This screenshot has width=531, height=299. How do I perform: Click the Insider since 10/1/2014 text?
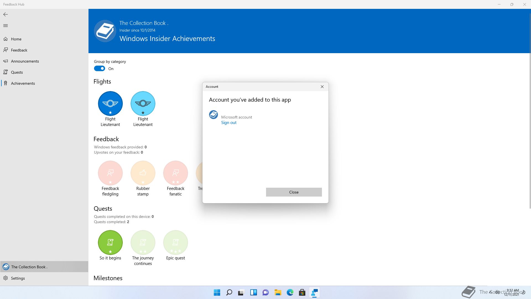pos(137,30)
